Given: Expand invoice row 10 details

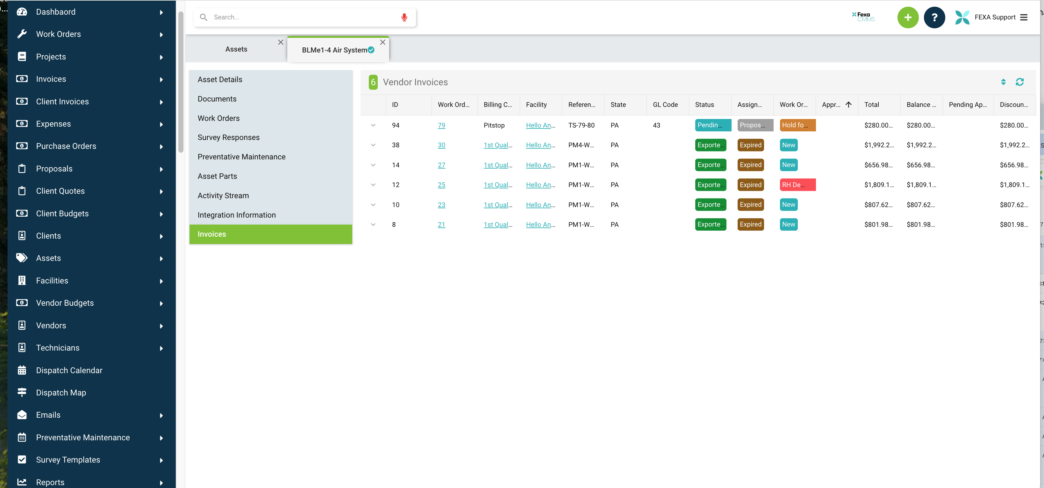Looking at the screenshot, I should pyautogui.click(x=373, y=205).
